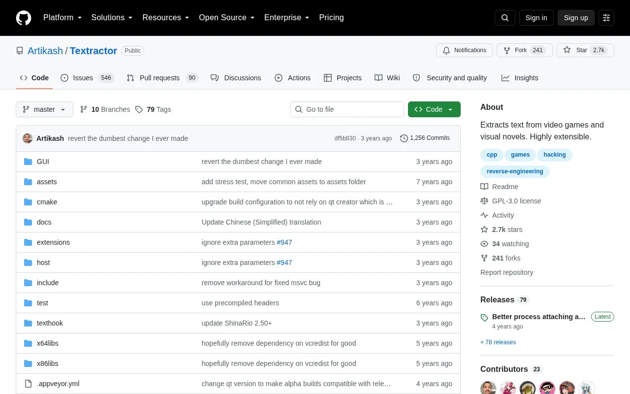Open the commit history clock icon
This screenshot has height=394, width=630.
tap(404, 138)
